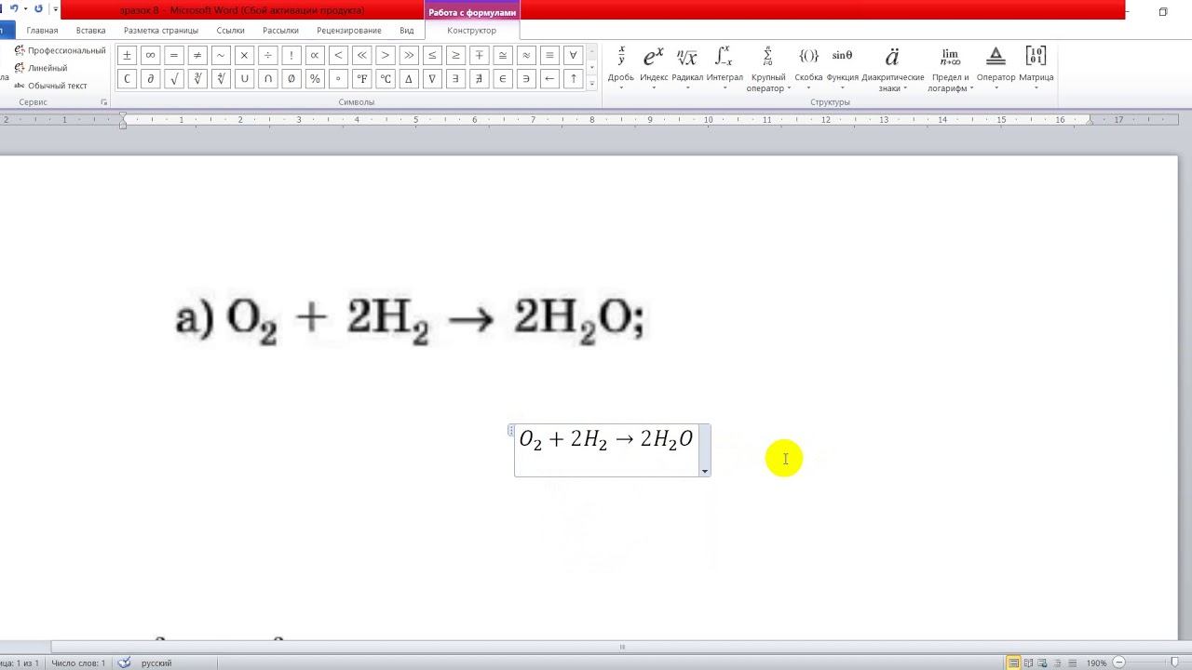Switch to Outline view
This screenshot has width=1192, height=670.
[x=1060, y=663]
